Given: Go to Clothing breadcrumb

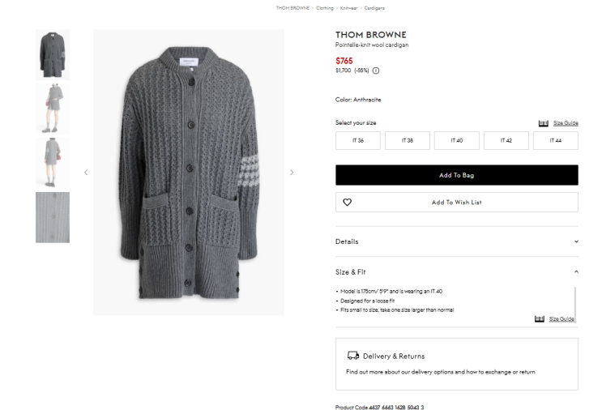Looking at the screenshot, I should pos(325,7).
